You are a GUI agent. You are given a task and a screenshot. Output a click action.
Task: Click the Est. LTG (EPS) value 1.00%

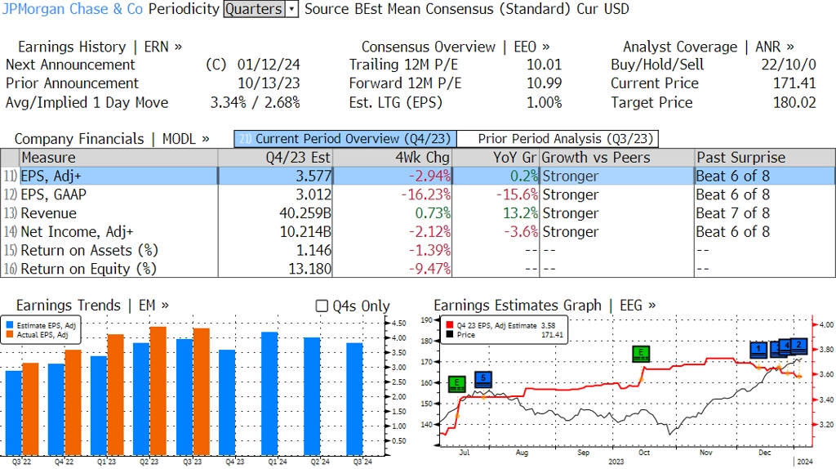[x=545, y=103]
